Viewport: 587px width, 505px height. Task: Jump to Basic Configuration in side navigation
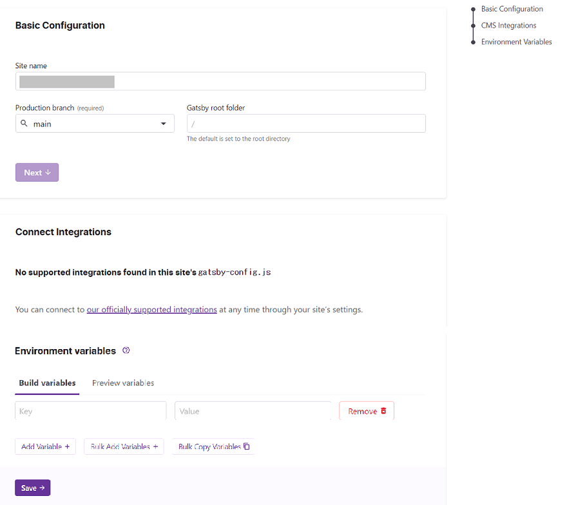click(512, 9)
